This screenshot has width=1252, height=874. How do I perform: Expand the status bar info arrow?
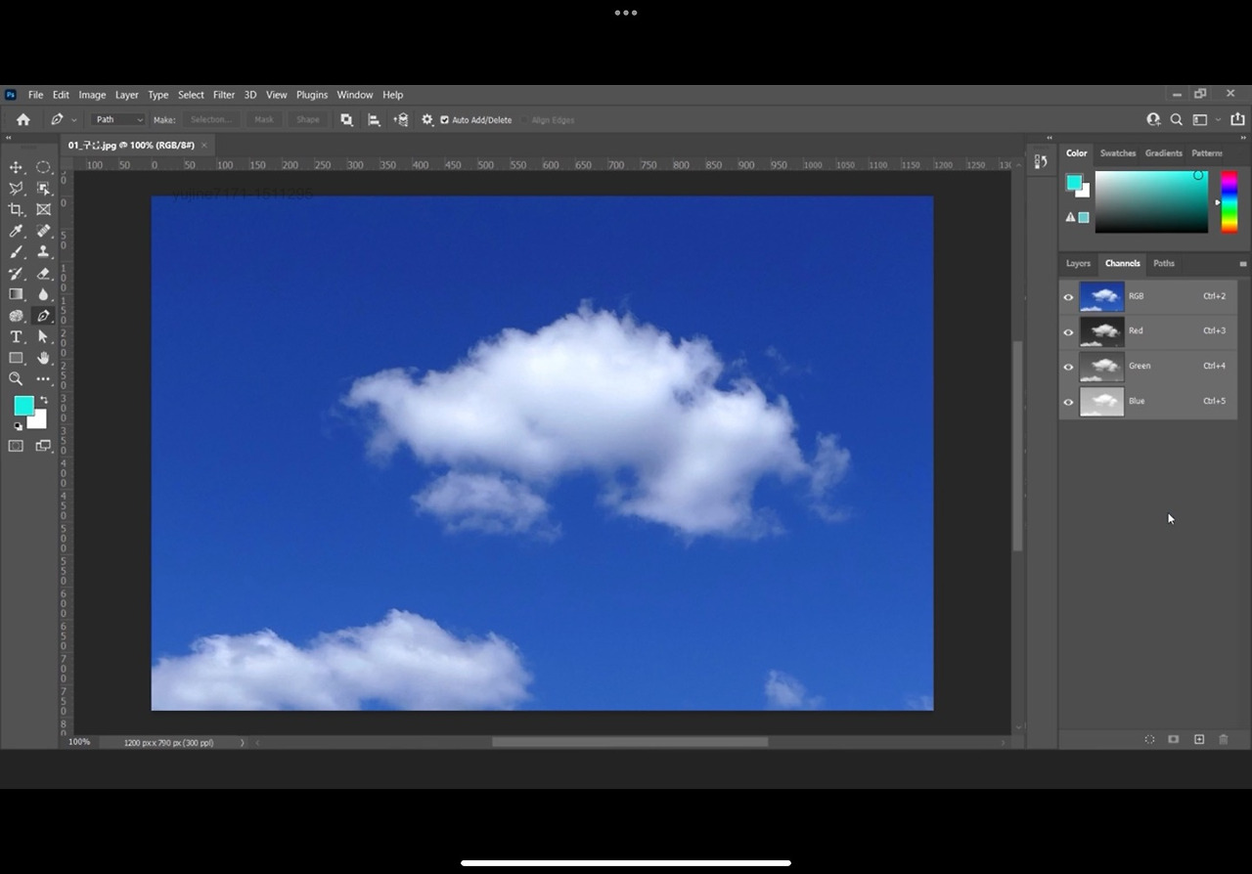point(243,743)
